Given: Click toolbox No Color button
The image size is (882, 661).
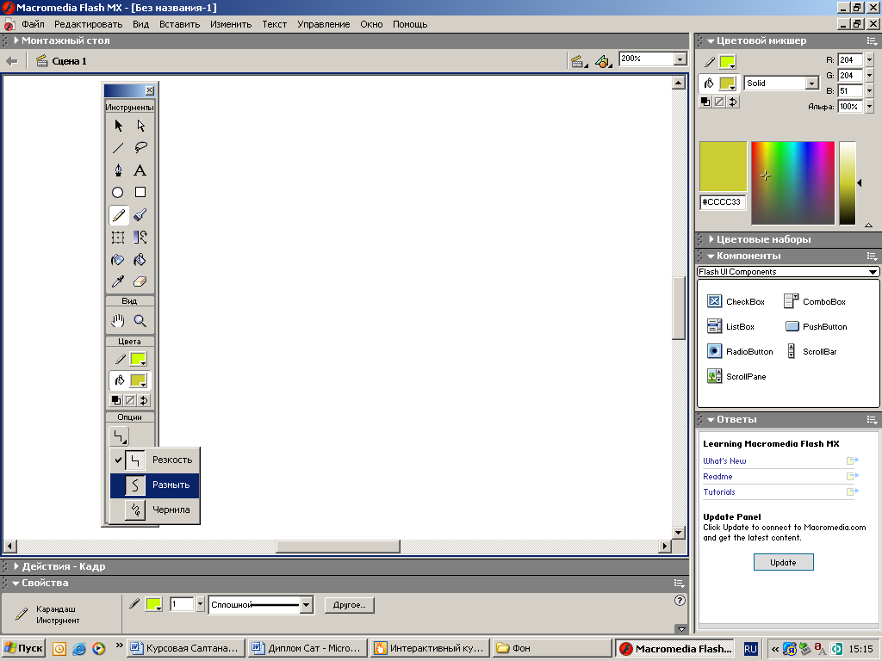Looking at the screenshot, I should tap(130, 400).
